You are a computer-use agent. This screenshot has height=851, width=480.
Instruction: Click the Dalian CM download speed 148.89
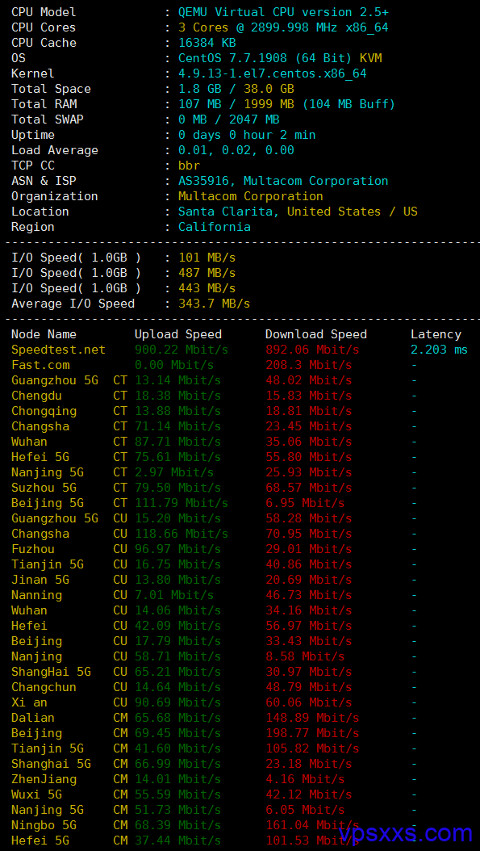tap(312, 718)
